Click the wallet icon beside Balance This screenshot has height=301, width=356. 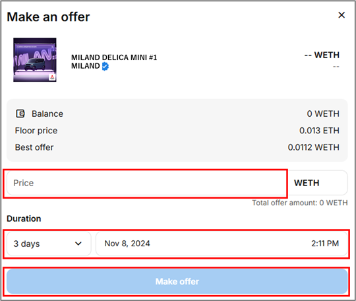[20, 114]
